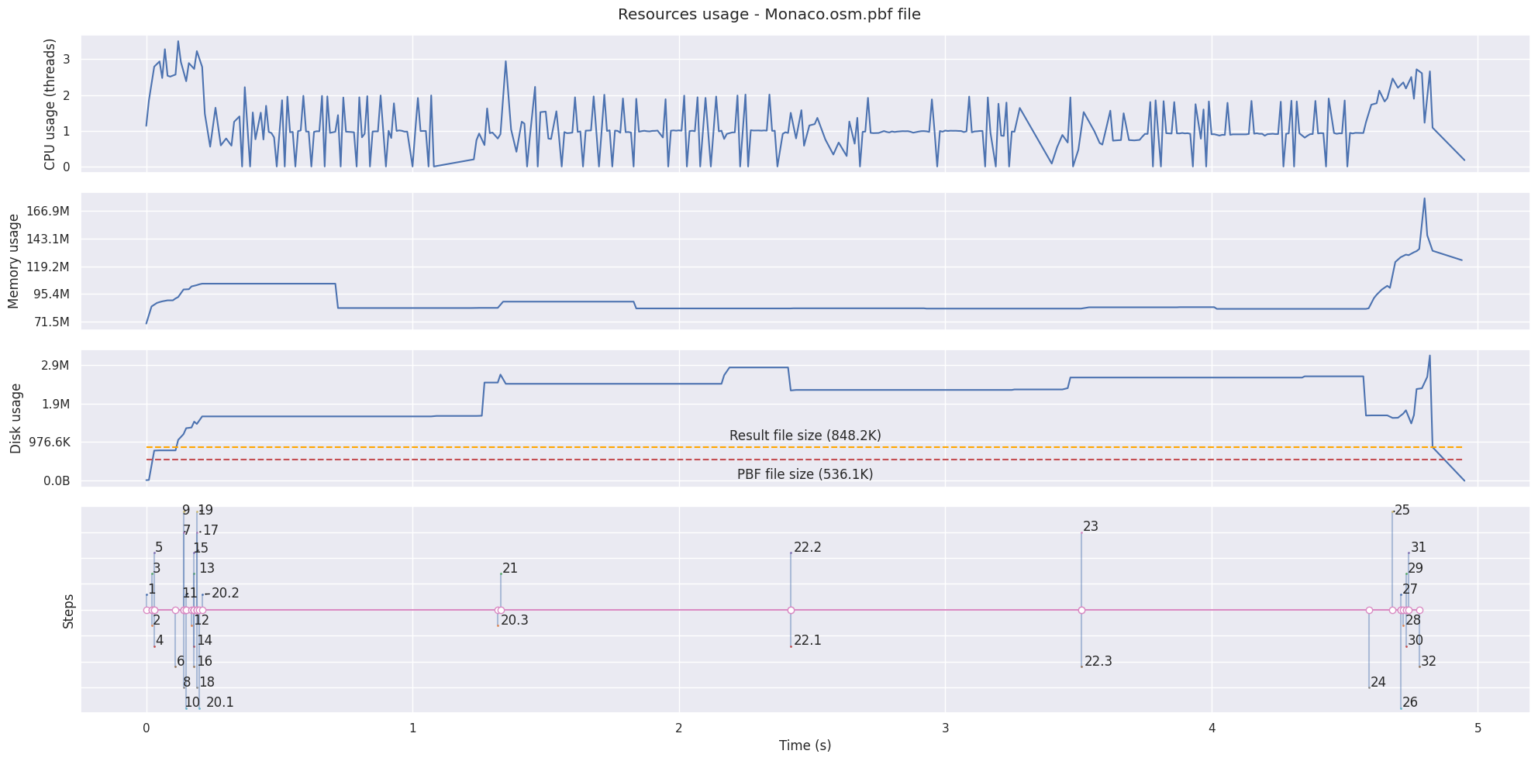
Task: Click the 976.6K disk axis tick
Action: point(48,442)
